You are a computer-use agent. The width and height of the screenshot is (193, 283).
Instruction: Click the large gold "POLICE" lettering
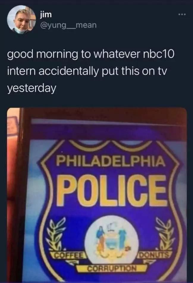(x=112, y=190)
